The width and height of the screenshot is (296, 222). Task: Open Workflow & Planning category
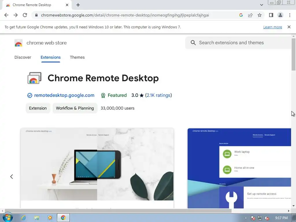pos(75,108)
